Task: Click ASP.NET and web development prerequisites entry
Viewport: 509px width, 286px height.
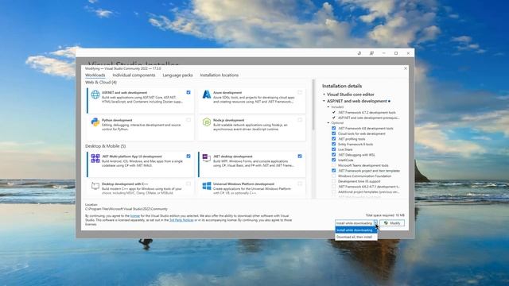Action: coord(368,118)
